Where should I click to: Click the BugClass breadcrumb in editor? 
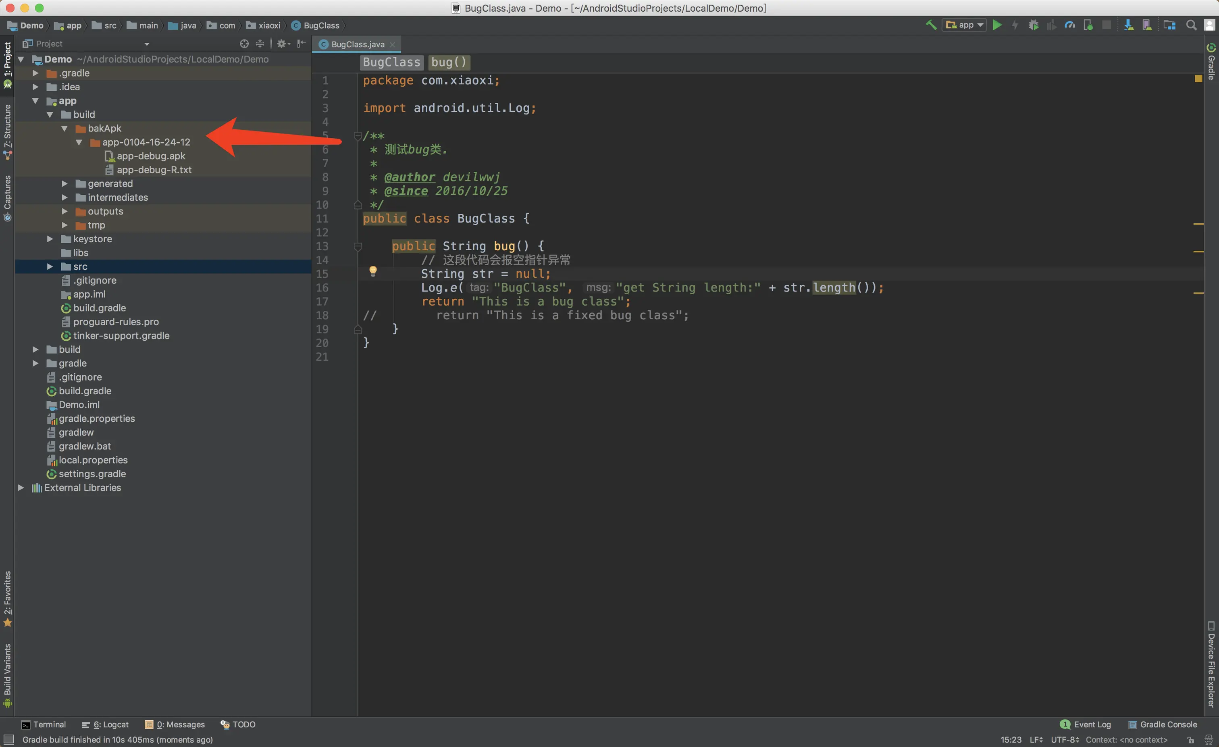391,62
